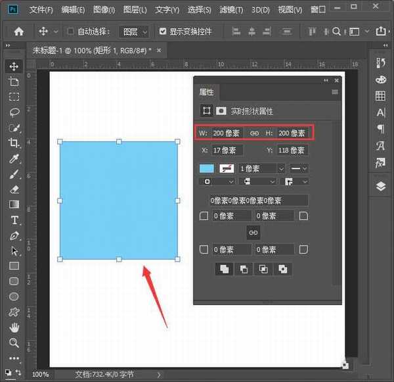Screen dimensions: 394x382
Task: Select the Lasso tool
Action: coord(14,112)
